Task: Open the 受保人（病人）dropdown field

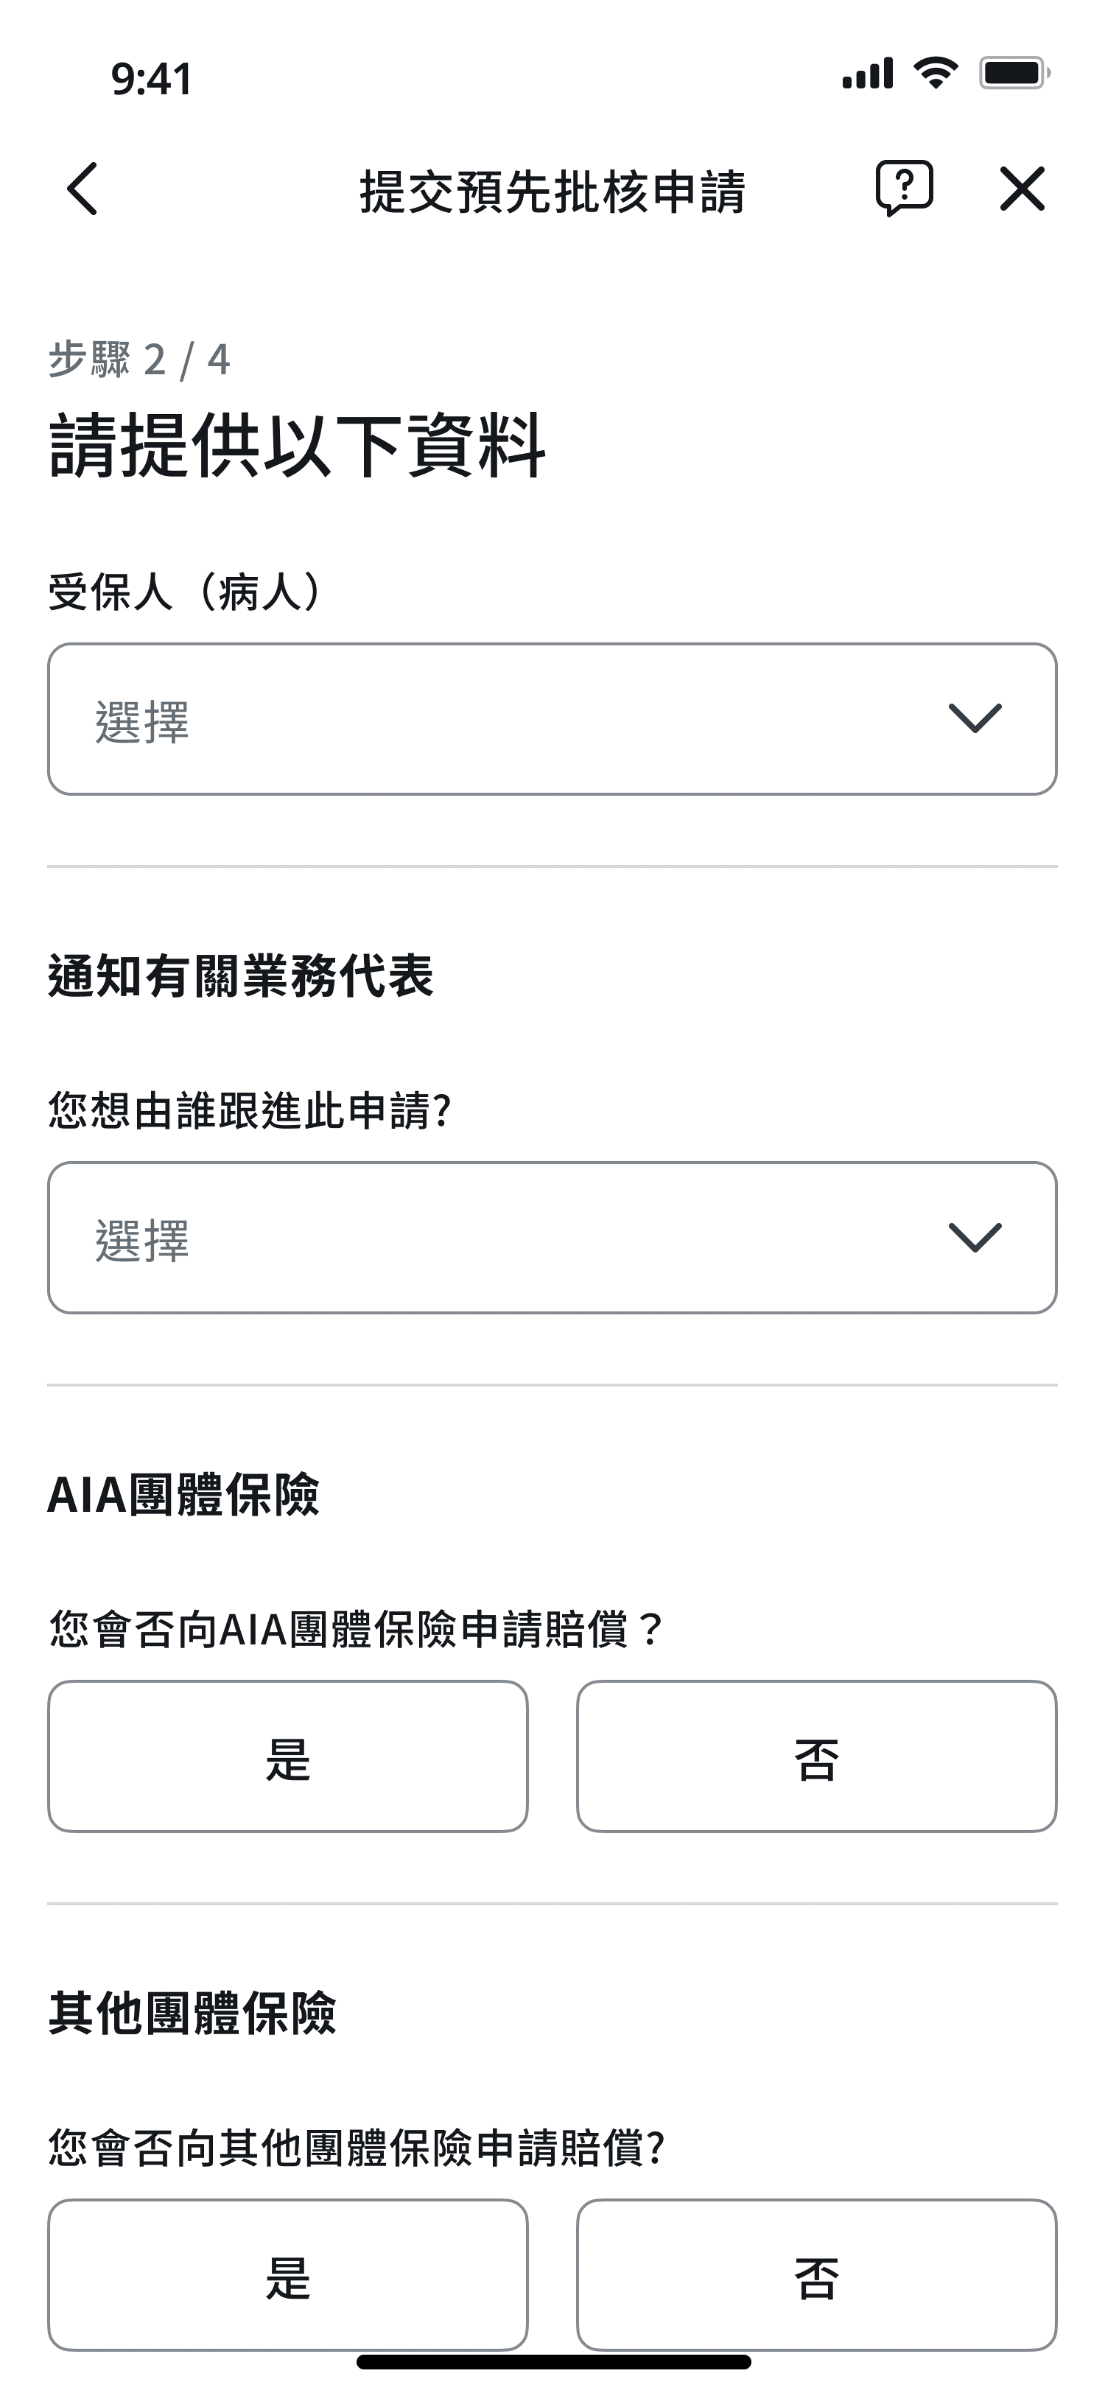Action: tap(552, 719)
